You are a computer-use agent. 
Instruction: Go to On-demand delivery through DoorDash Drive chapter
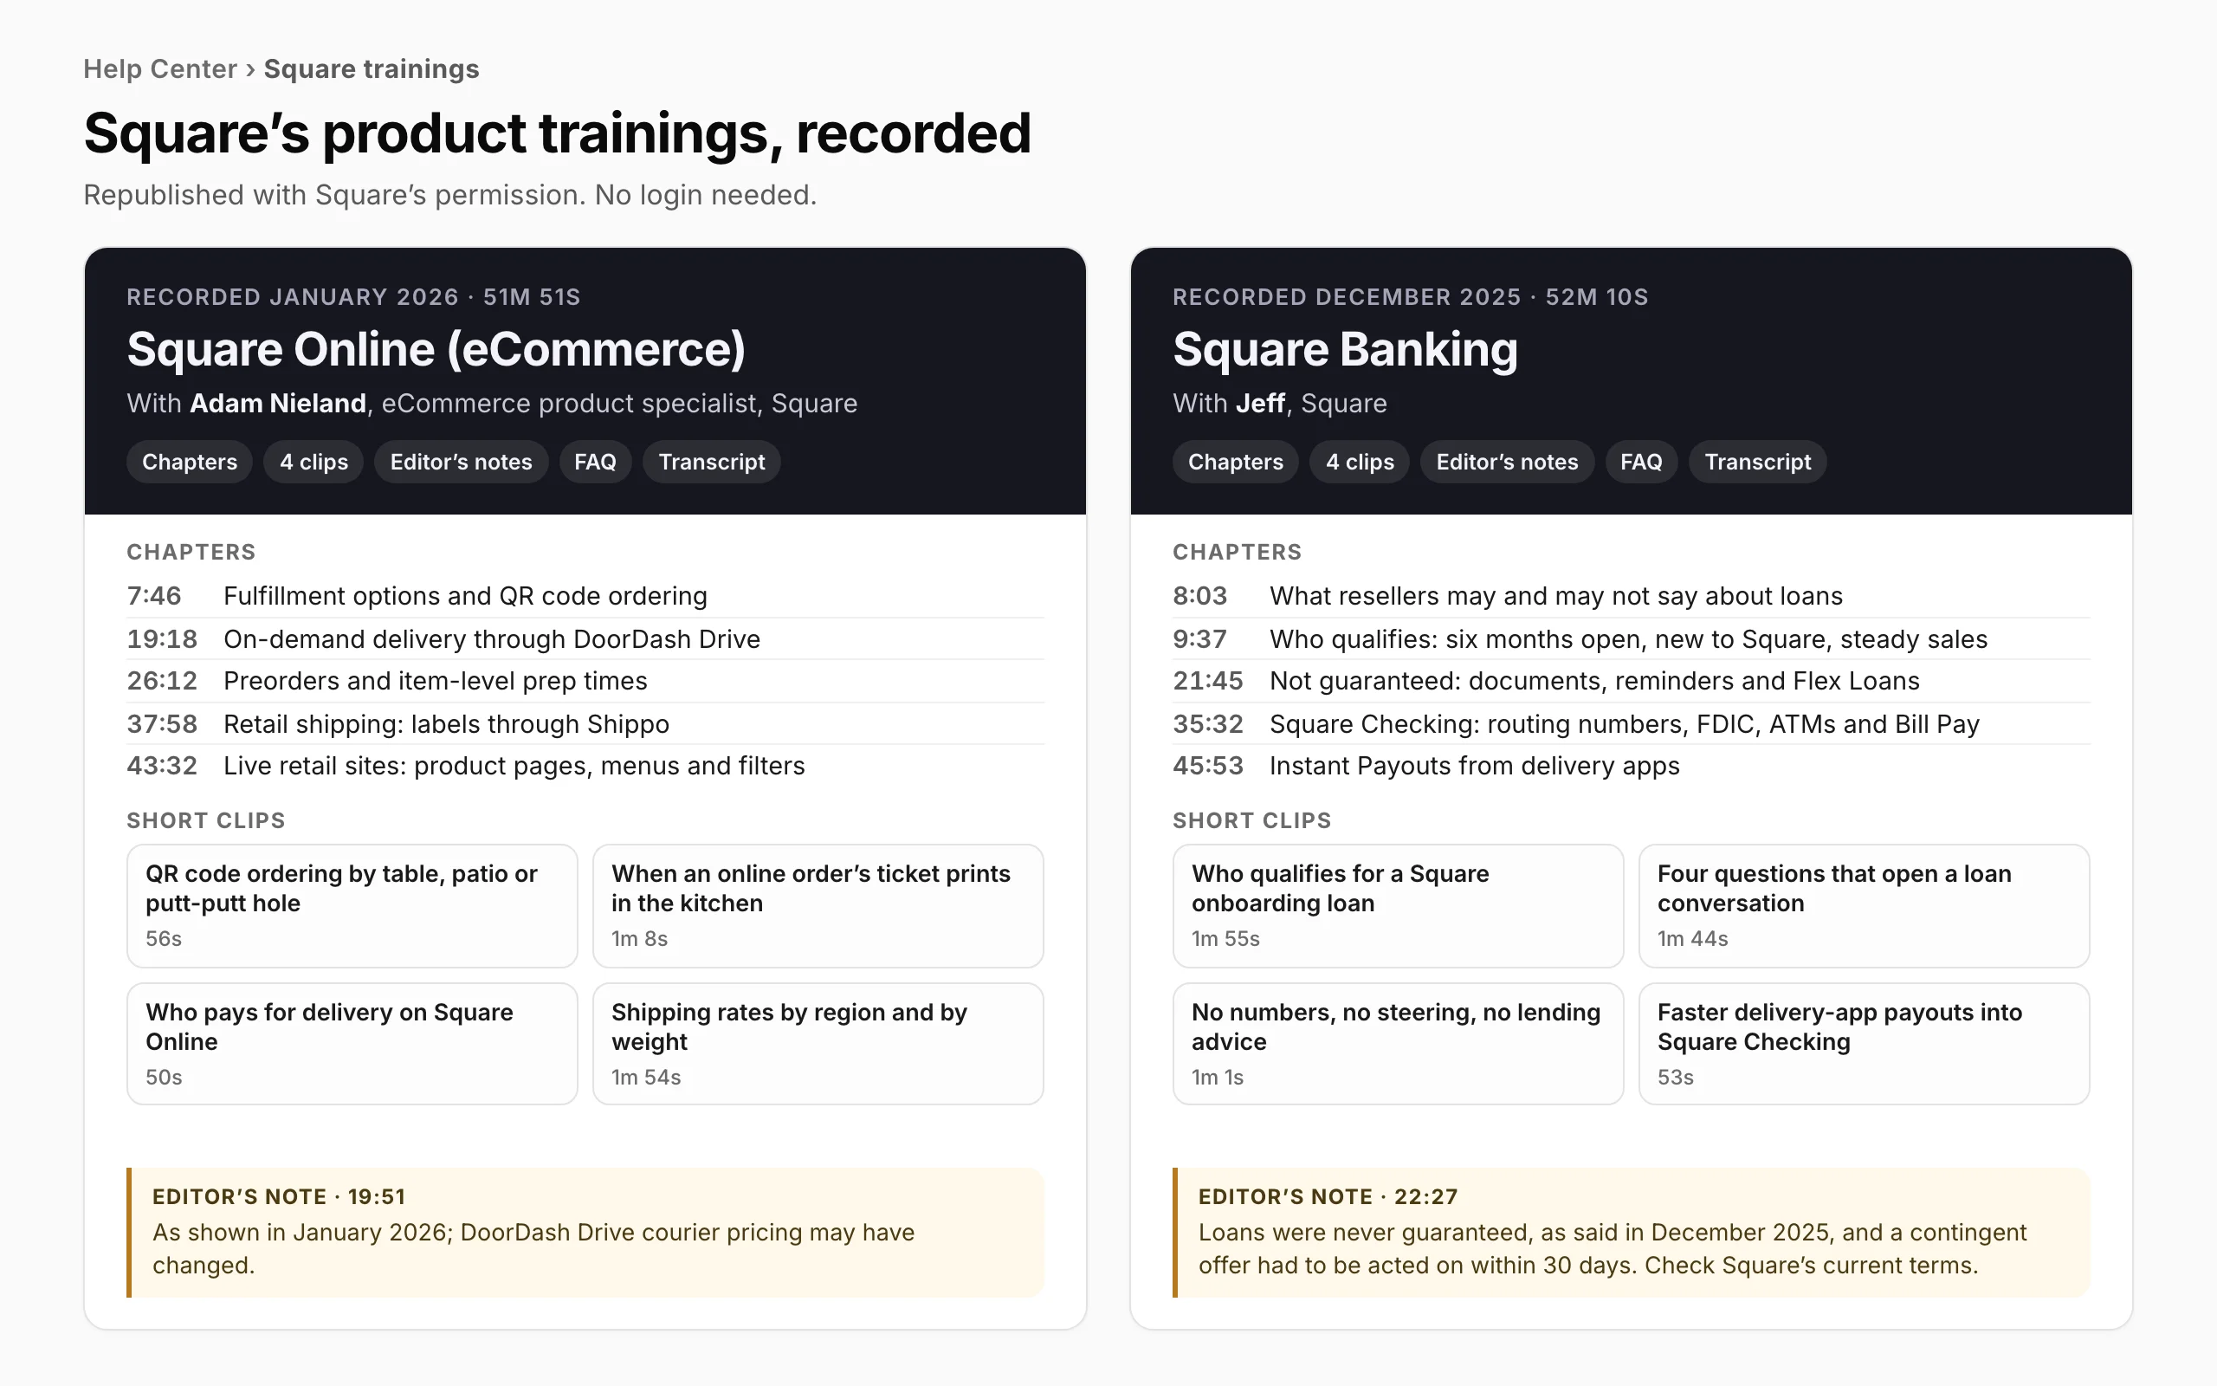click(x=585, y=639)
